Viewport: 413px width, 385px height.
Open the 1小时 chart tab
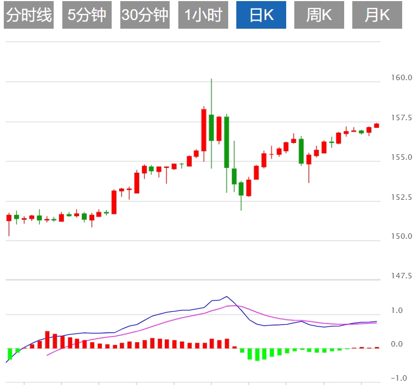click(x=203, y=15)
